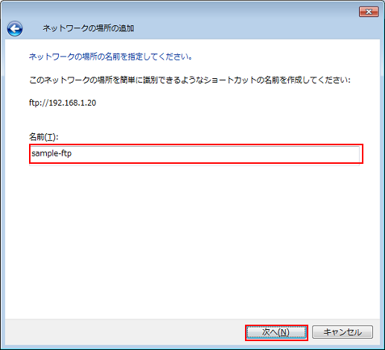Click the blue heading ネットワークの場所の名前を指定してください
Screen dimensions: 385x350
tap(110, 57)
